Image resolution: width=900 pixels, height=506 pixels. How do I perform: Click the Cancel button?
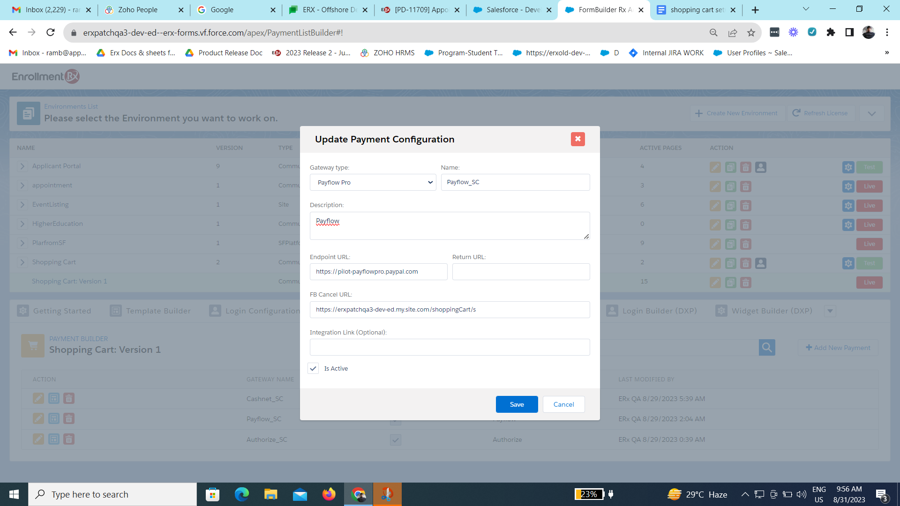pos(563,404)
